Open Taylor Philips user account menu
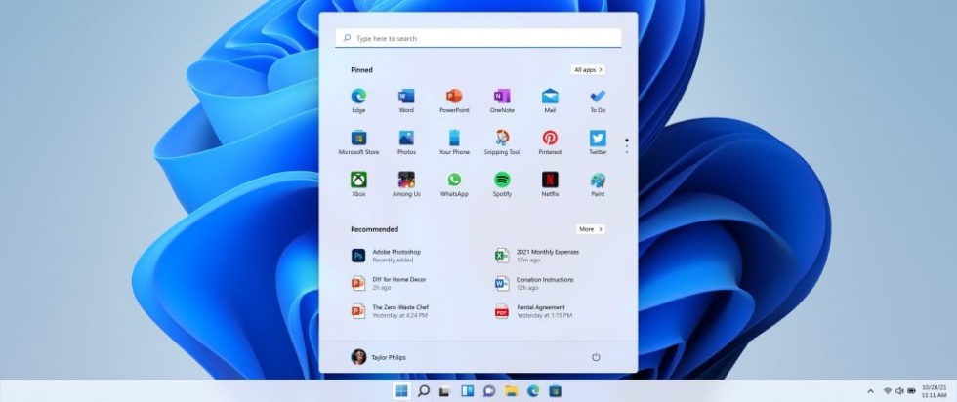This screenshot has width=957, height=402. 379,357
